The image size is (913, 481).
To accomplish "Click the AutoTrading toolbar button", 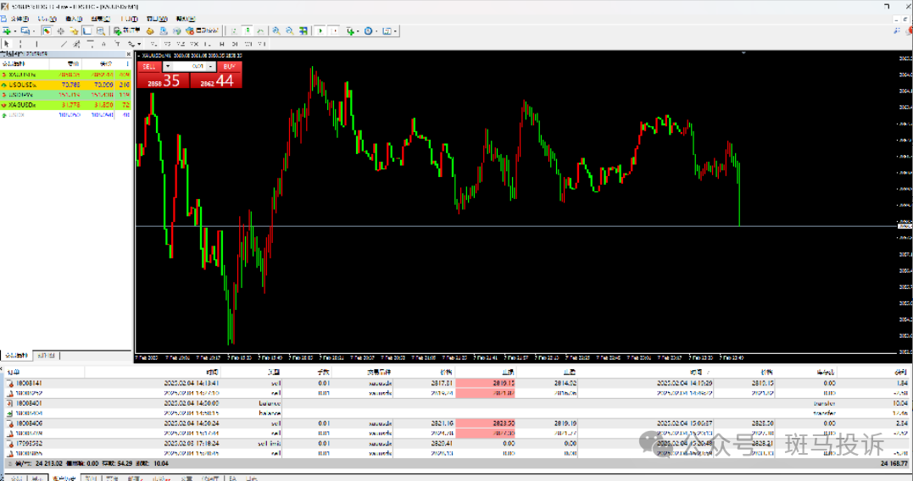I will pyautogui.click(x=203, y=30).
